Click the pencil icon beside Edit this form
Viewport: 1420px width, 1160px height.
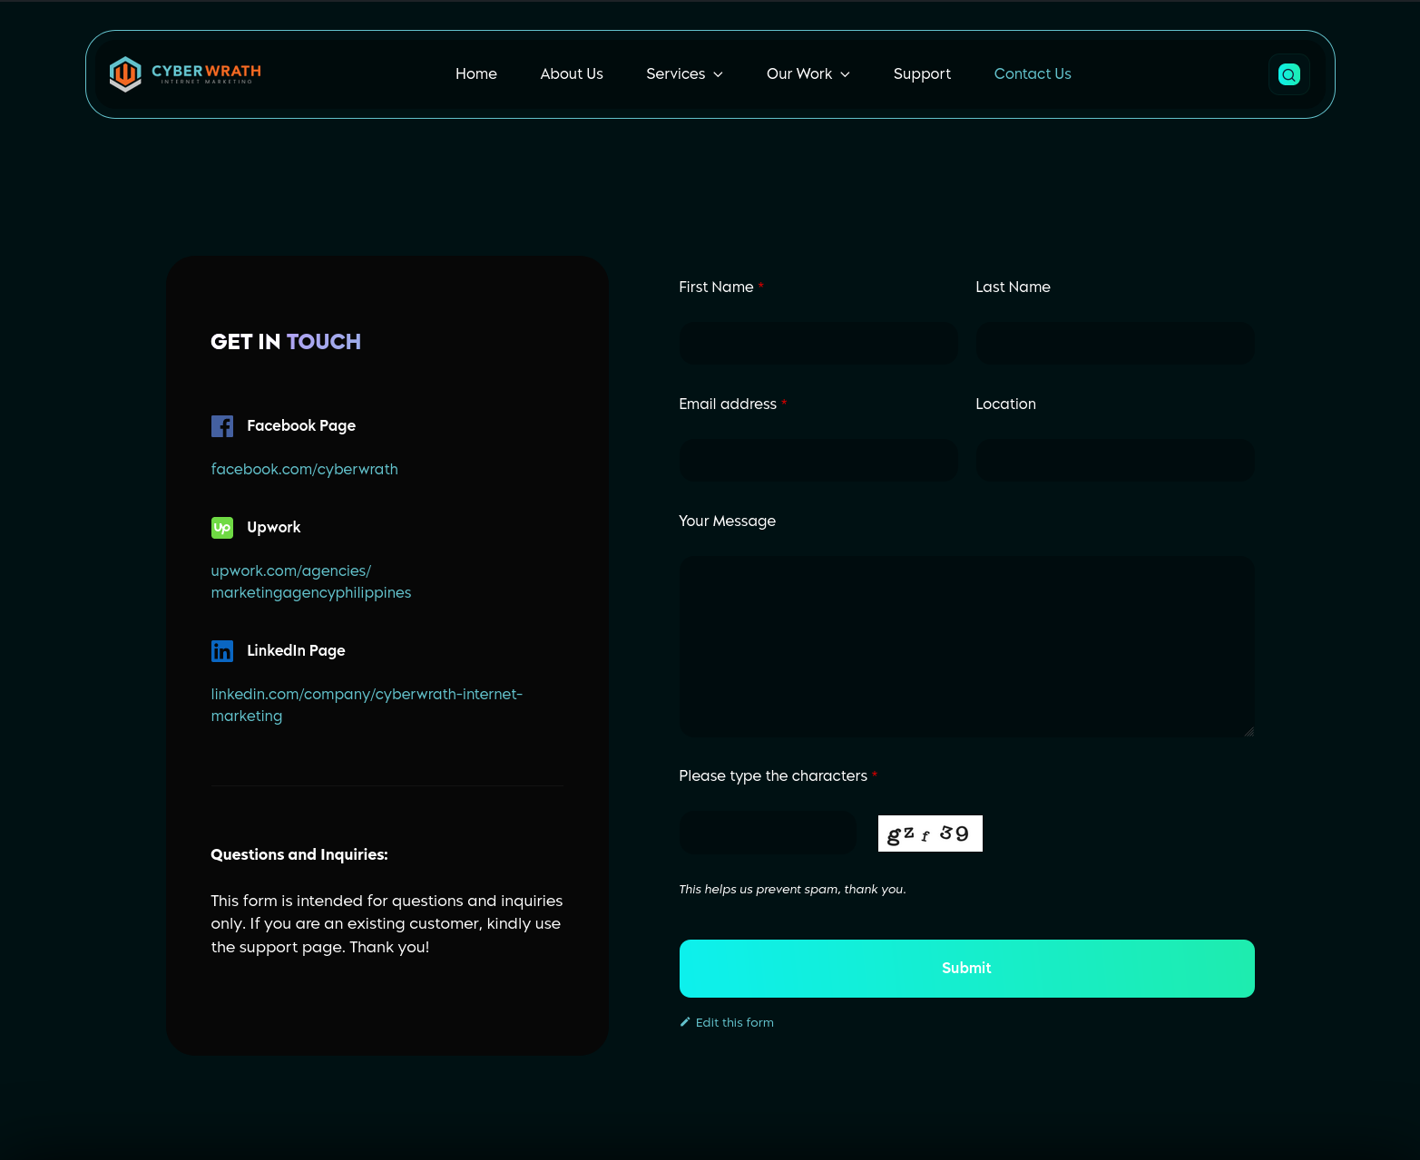pos(685,1022)
